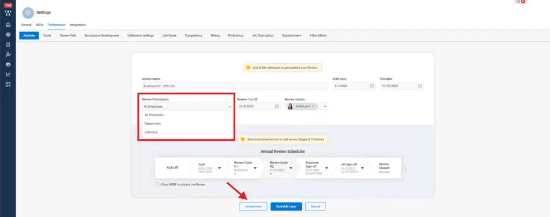Open Start Date calendar picker icon
This screenshot has height=217, width=550.
pos(372,86)
